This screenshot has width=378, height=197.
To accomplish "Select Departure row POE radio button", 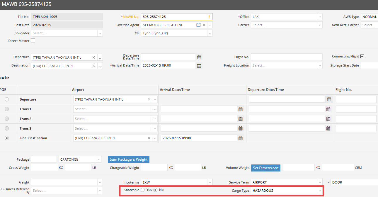I will 7,99.
